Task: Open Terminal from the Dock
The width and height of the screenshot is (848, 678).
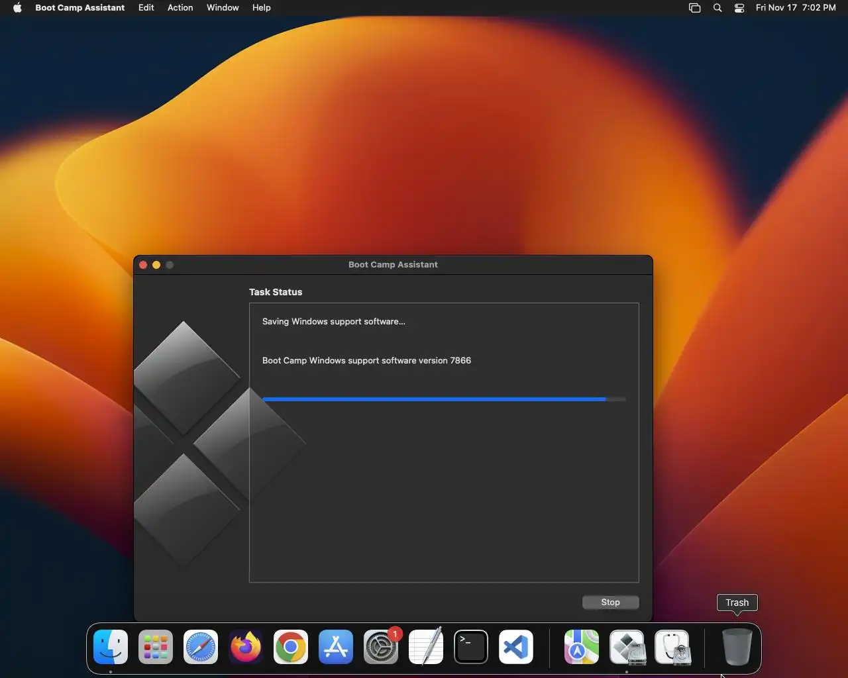Action: coord(471,647)
